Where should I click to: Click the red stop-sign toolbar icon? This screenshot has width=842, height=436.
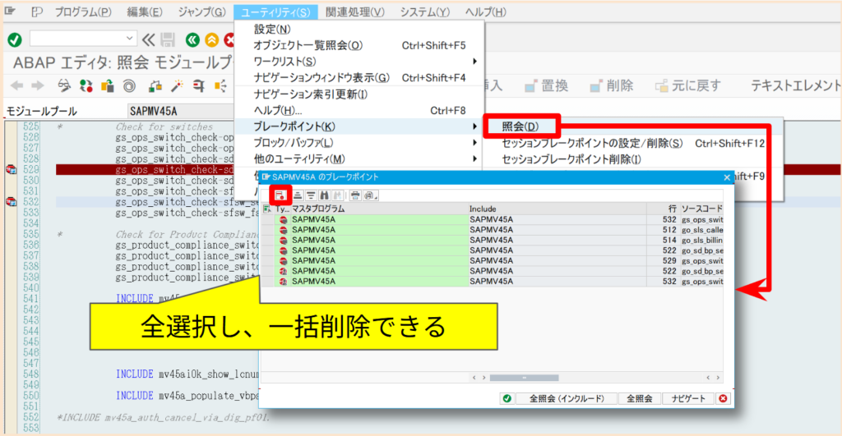pyautogui.click(x=199, y=86)
